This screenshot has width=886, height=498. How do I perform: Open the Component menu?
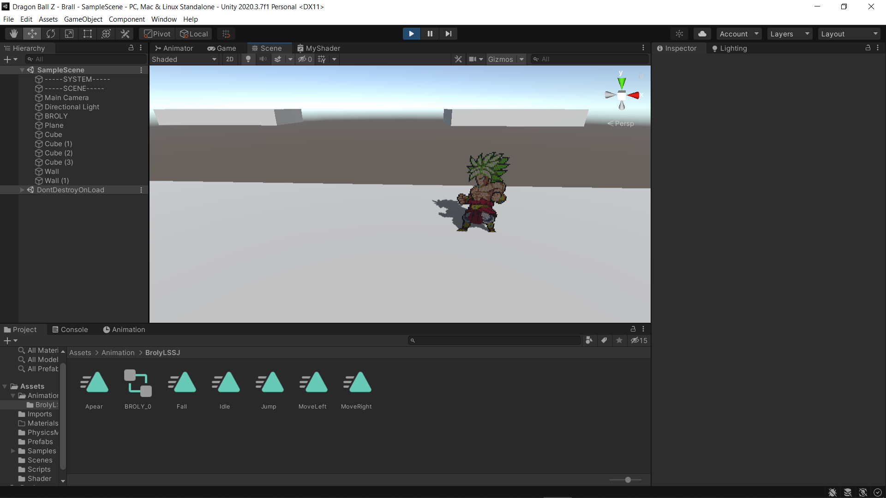(x=126, y=19)
